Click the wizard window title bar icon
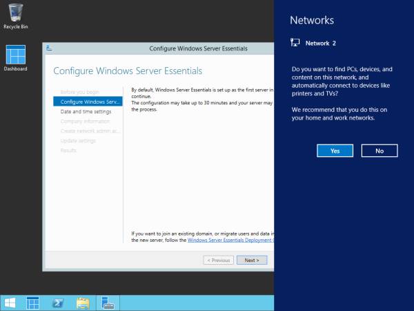Image resolution: width=414 pixels, height=311 pixels. tap(49, 48)
